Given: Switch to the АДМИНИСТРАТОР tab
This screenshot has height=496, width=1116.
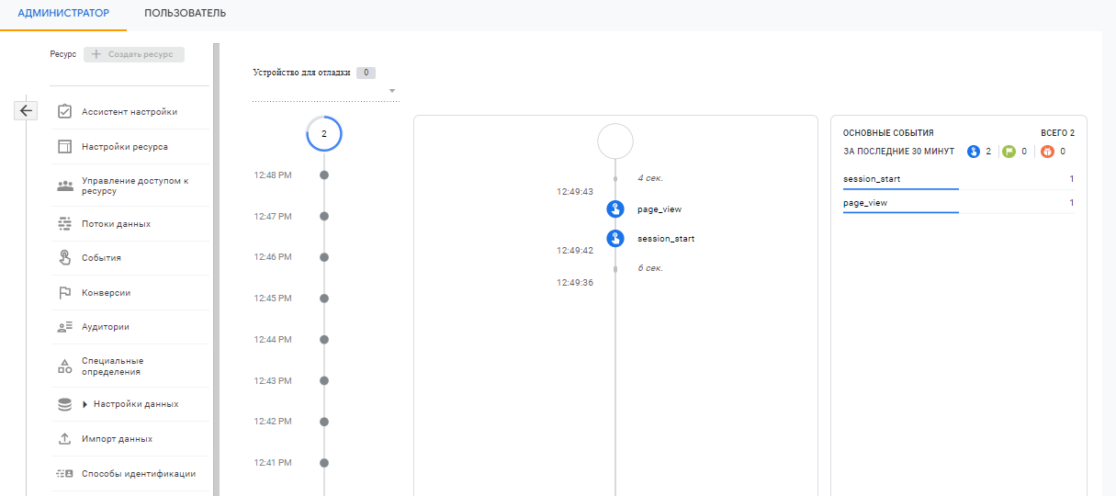Looking at the screenshot, I should 63,13.
